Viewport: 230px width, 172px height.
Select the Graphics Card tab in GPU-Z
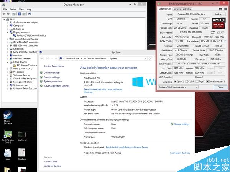click(165, 9)
